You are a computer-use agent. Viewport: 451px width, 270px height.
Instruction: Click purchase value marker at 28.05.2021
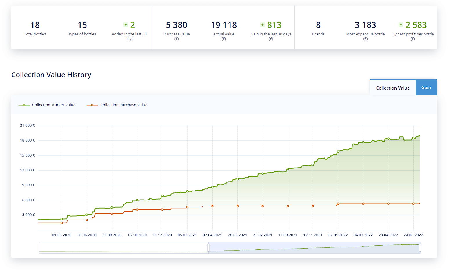[x=238, y=206]
